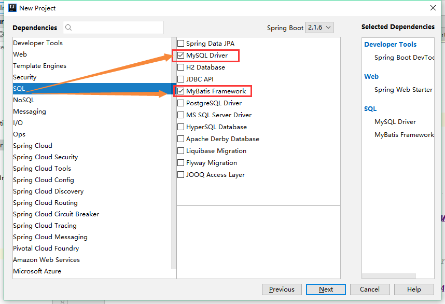Click Web heading in selected panel
Viewport: 445px width, 304px height.
(x=371, y=76)
